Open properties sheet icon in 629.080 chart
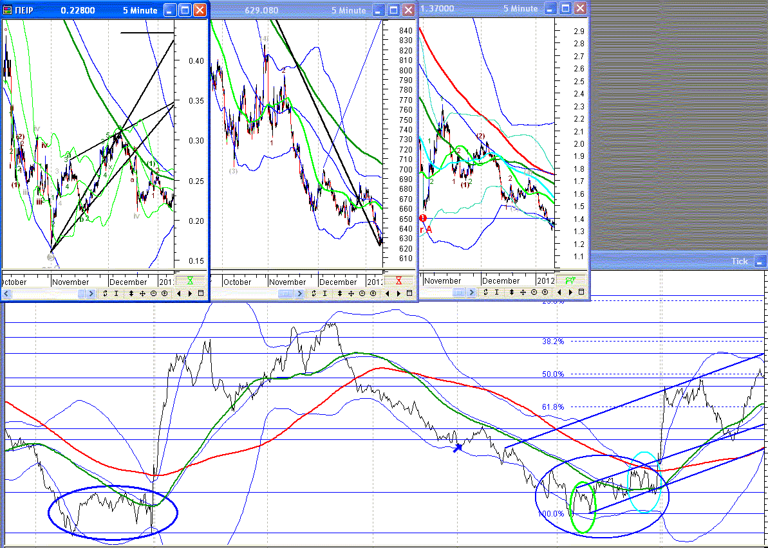 coord(409,293)
